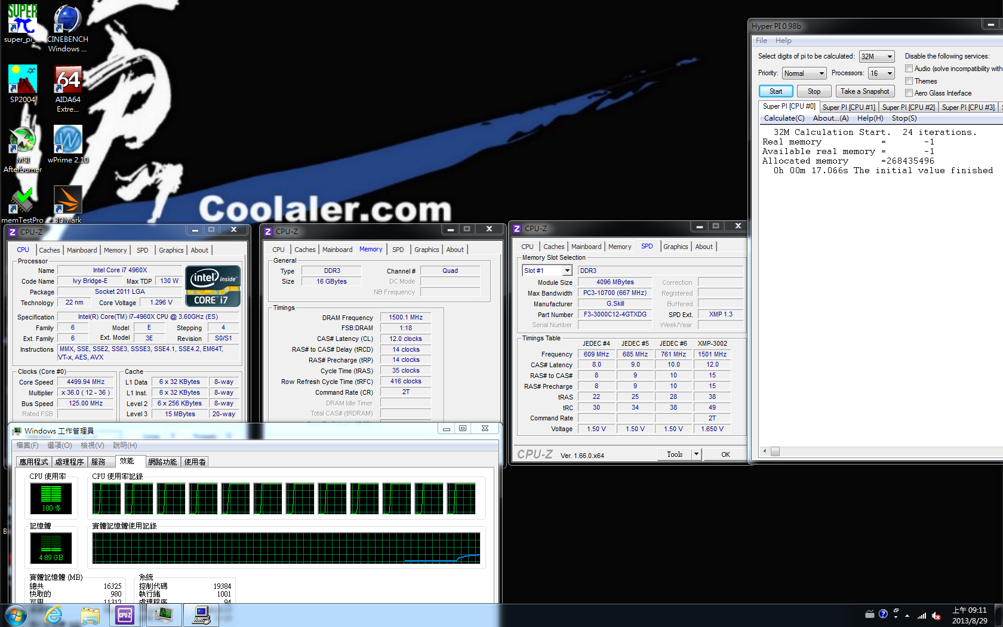
Task: Open Windows Explorer folder in taskbar
Action: point(90,615)
